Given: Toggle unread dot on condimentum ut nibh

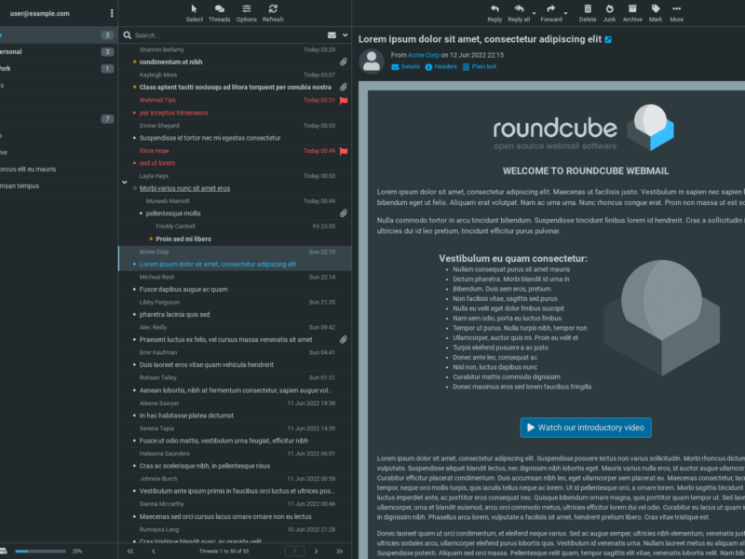Looking at the screenshot, I should (134, 61).
